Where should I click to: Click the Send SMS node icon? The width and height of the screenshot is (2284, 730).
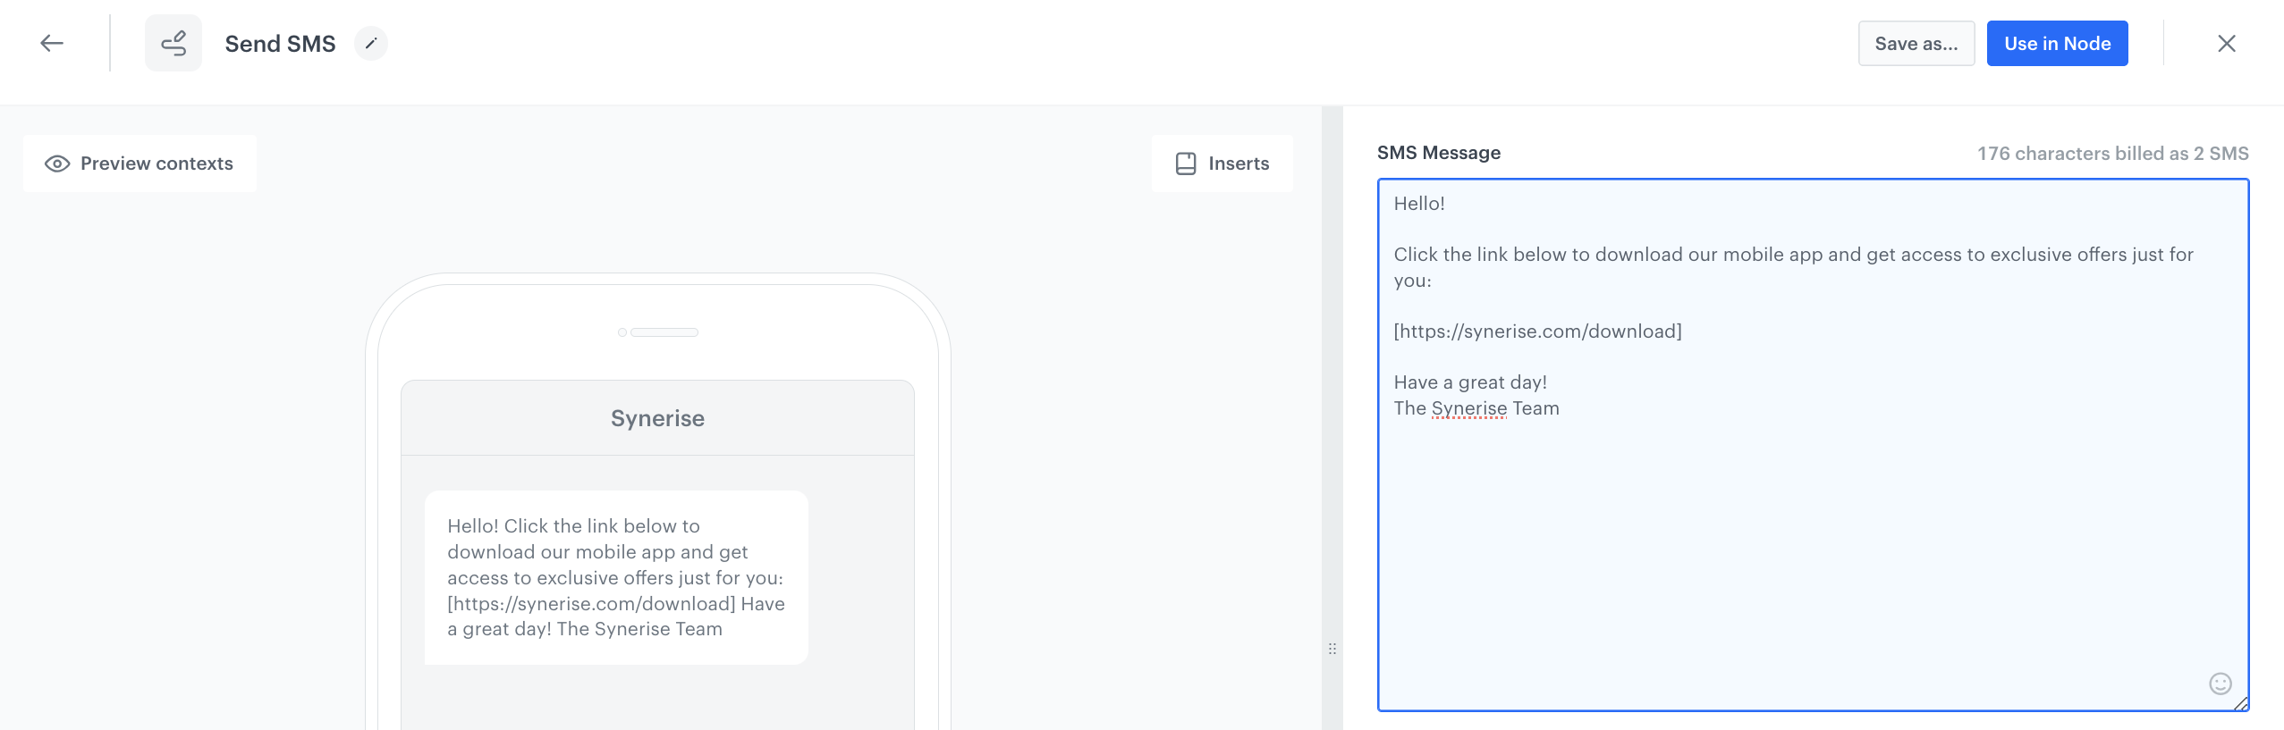[x=173, y=43]
